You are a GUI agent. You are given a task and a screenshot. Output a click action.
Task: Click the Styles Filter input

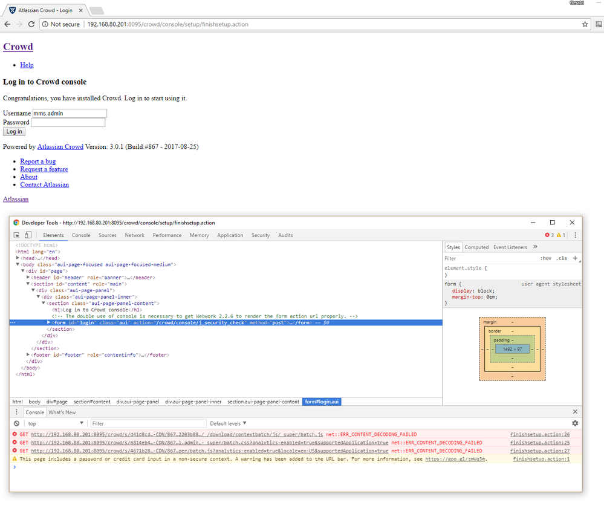click(490, 258)
